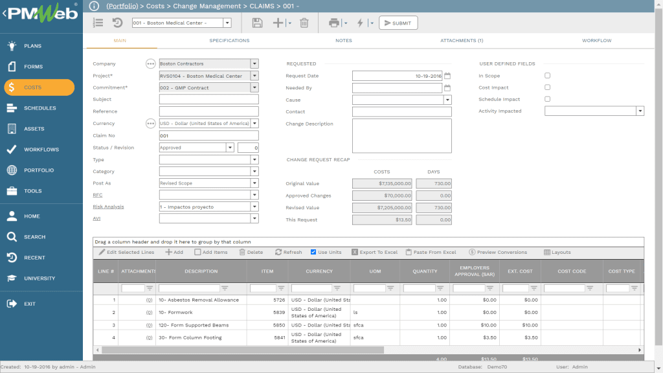Open Costs module in sidebar
Viewport: 663px width, 373px height.
[39, 87]
